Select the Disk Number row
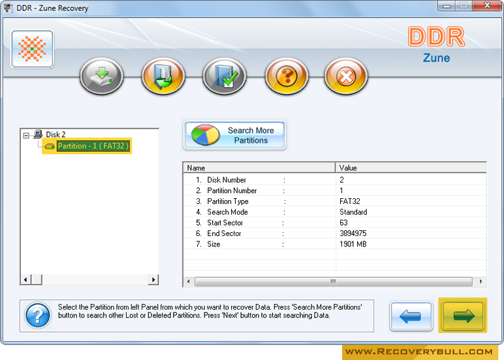Image resolution: width=504 pixels, height=360 pixels. 335,180
